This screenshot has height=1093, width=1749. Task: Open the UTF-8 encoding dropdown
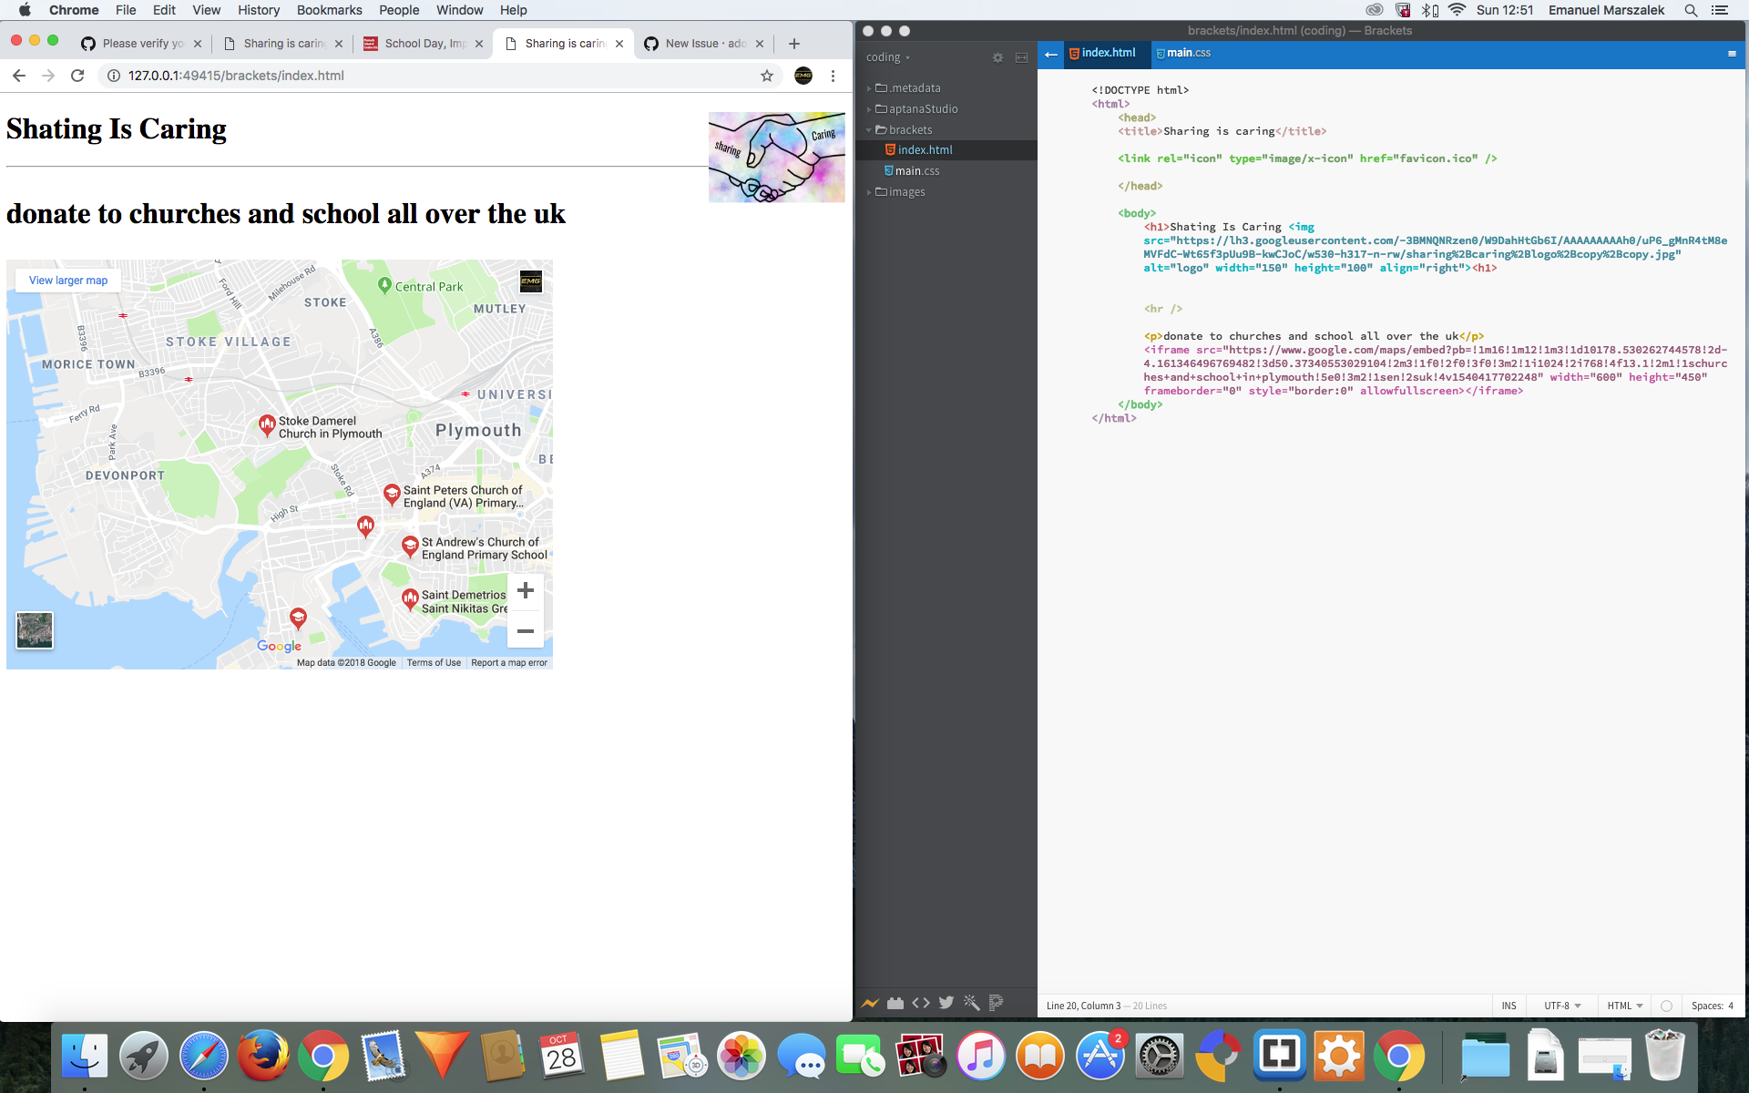click(1560, 1006)
